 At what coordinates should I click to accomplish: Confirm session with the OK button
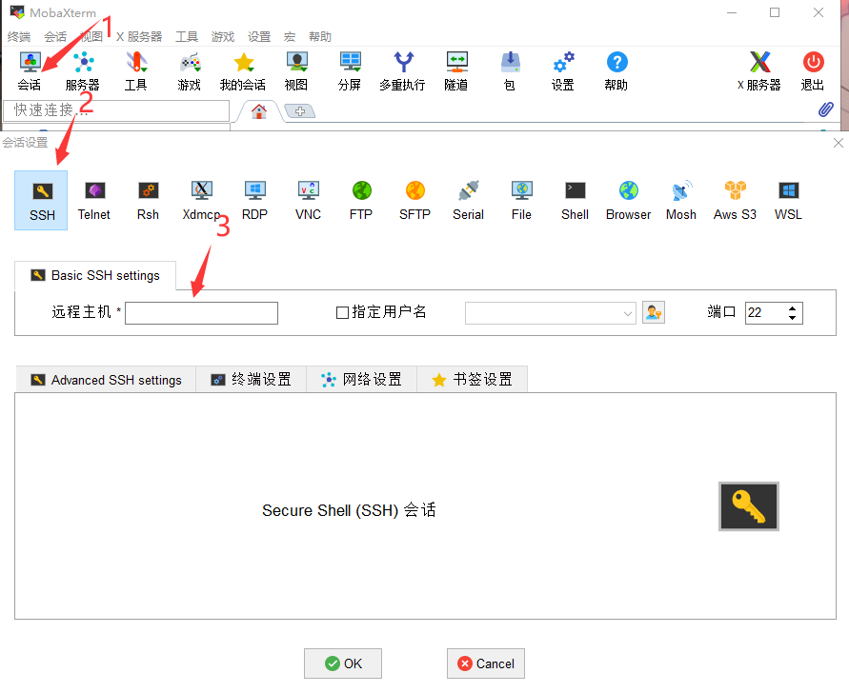click(343, 663)
